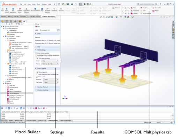
Task: Click the Home icon in the right task pane
Action: 173,22
